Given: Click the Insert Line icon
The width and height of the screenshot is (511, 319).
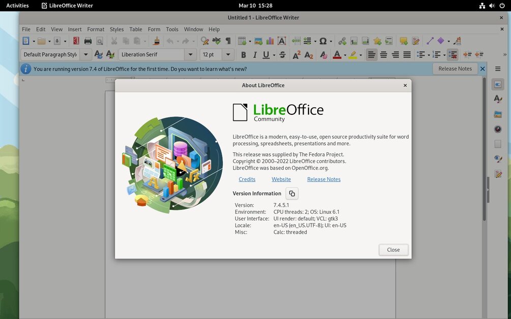Looking at the screenshot, I should pyautogui.click(x=430, y=41).
